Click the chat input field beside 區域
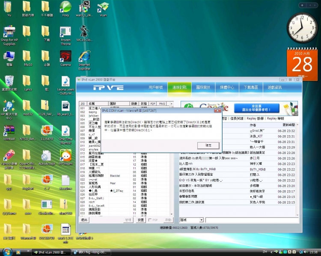The height and width of the screenshot is (256, 321). click(252, 220)
